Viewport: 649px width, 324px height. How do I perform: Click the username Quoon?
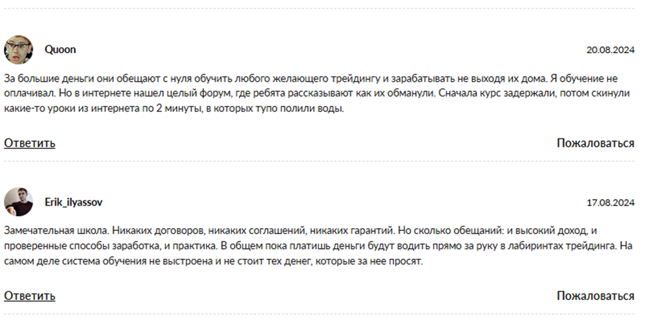tap(60, 50)
